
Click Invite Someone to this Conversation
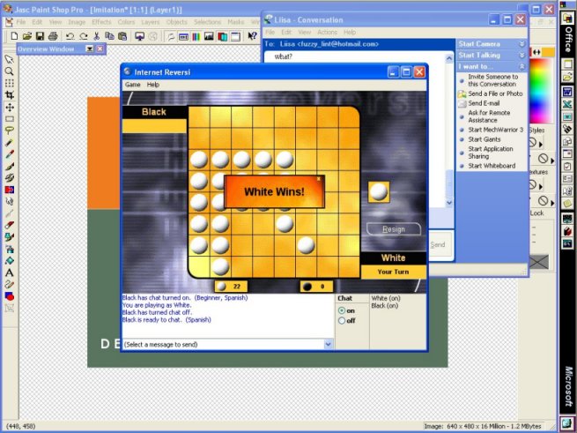[492, 80]
